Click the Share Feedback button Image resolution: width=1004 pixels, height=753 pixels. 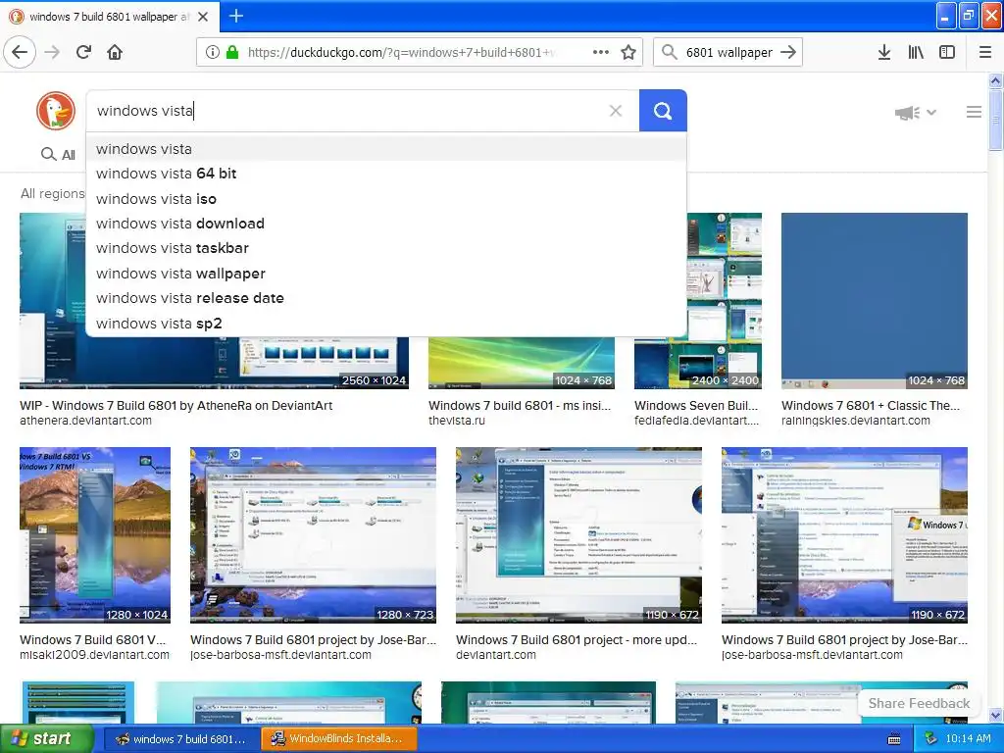(919, 703)
